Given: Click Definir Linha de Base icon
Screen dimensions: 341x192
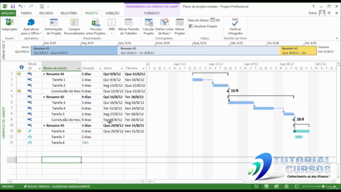Looking at the screenshot, I should (165, 22).
